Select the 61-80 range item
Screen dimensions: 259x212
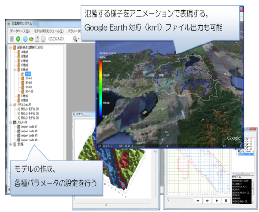[x=28, y=87]
